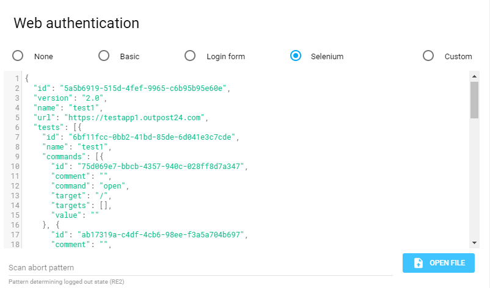Click the code editor scroll down arrow
The width and height of the screenshot is (490, 288).
coord(474,243)
